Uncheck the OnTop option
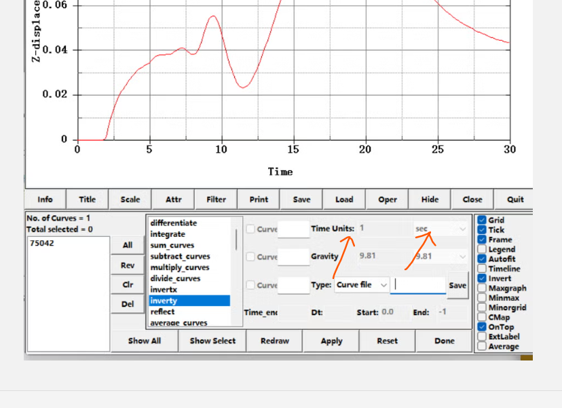The height and width of the screenshot is (408, 562). pyautogui.click(x=482, y=327)
